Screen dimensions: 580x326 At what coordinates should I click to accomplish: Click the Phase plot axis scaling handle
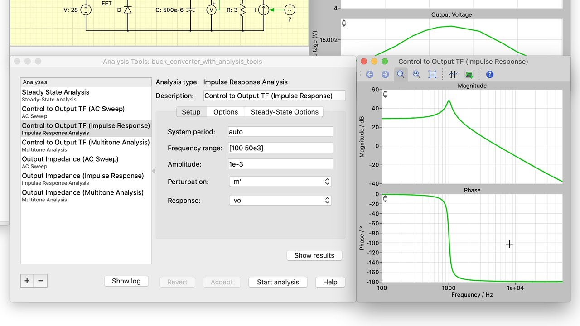(385, 199)
